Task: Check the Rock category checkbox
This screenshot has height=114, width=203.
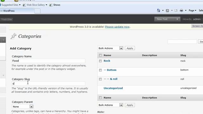Action: tap(100, 61)
